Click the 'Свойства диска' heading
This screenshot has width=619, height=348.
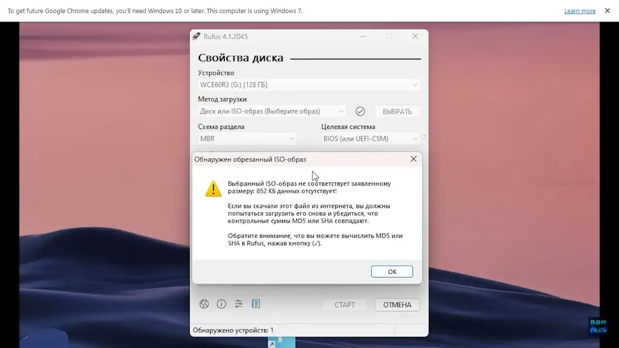(x=241, y=58)
